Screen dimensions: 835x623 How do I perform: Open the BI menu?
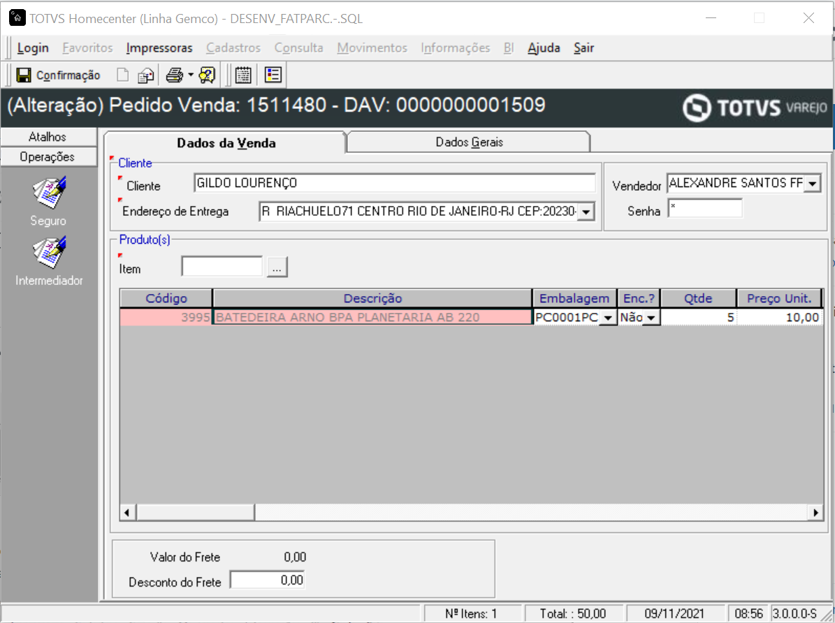point(509,48)
